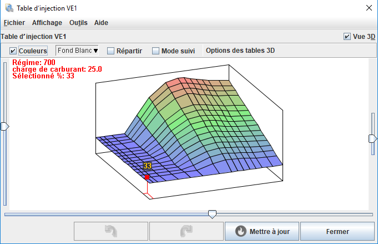
Task: Click the red selected point on the 3D surface
Action: (147, 177)
